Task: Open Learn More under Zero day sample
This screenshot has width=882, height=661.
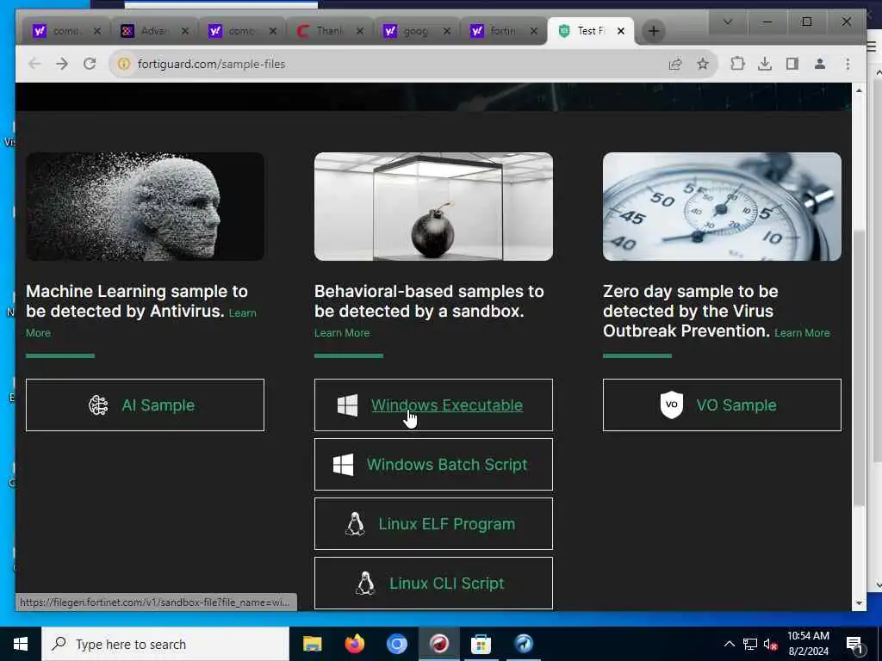Action: click(x=802, y=333)
